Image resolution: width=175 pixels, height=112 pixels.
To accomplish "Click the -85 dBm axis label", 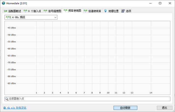I will pos(11,83).
